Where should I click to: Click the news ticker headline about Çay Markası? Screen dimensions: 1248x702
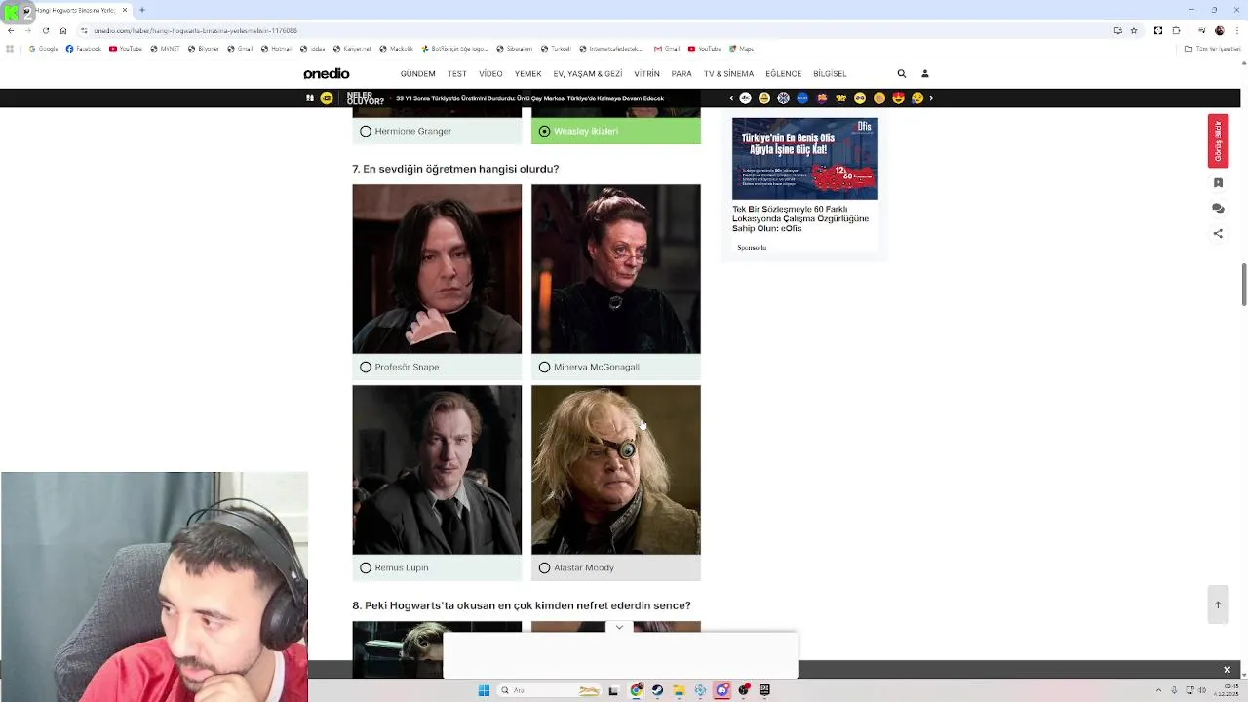coord(529,98)
